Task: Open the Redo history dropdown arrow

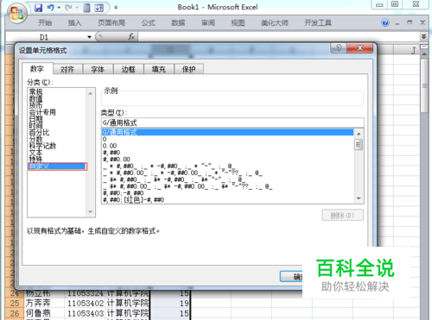Action: [x=77, y=8]
